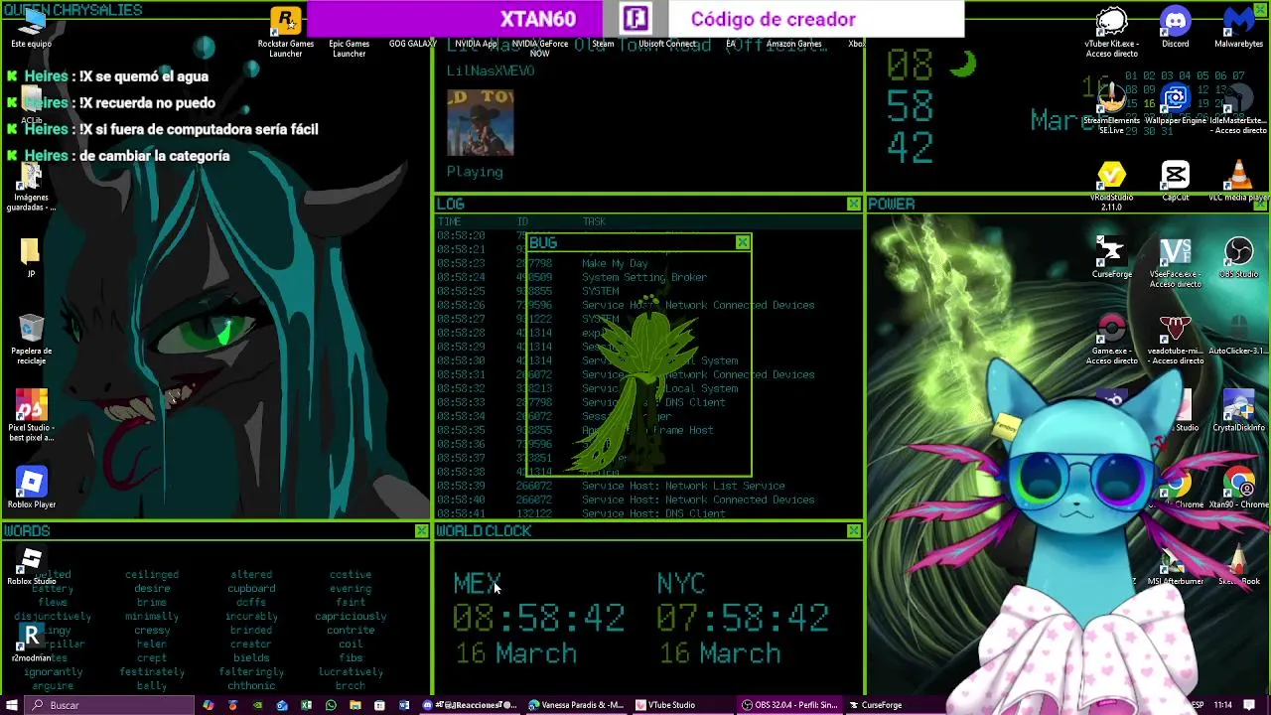Launch the Game.exe Pokeball shortcut
The image size is (1271, 715).
click(x=1111, y=340)
